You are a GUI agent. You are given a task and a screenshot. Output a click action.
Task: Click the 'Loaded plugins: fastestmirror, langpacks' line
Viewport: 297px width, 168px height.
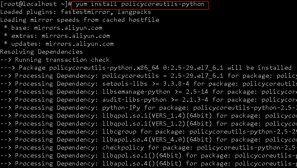[x=75, y=12]
